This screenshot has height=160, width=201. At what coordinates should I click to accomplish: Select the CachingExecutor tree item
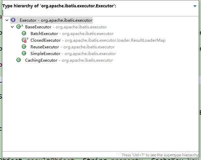tap(69, 60)
